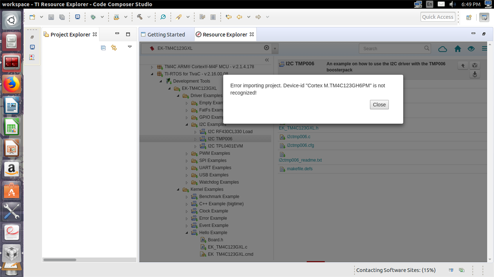The width and height of the screenshot is (494, 277).
Task: Click the New project toolbar icon
Action: (x=33, y=17)
